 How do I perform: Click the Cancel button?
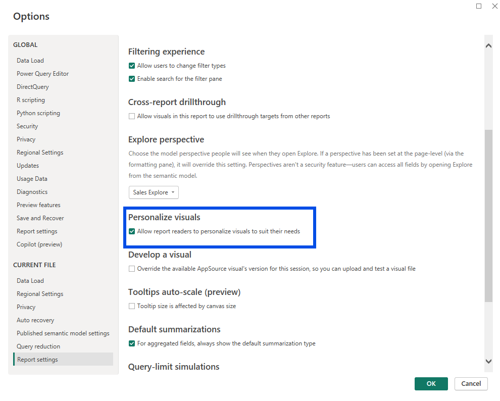point(471,384)
